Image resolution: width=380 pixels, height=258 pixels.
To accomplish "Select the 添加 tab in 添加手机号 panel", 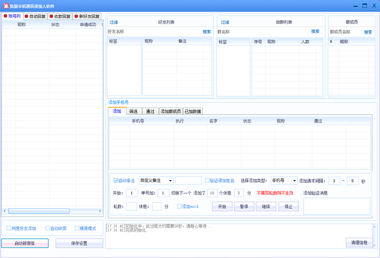I will point(117,111).
